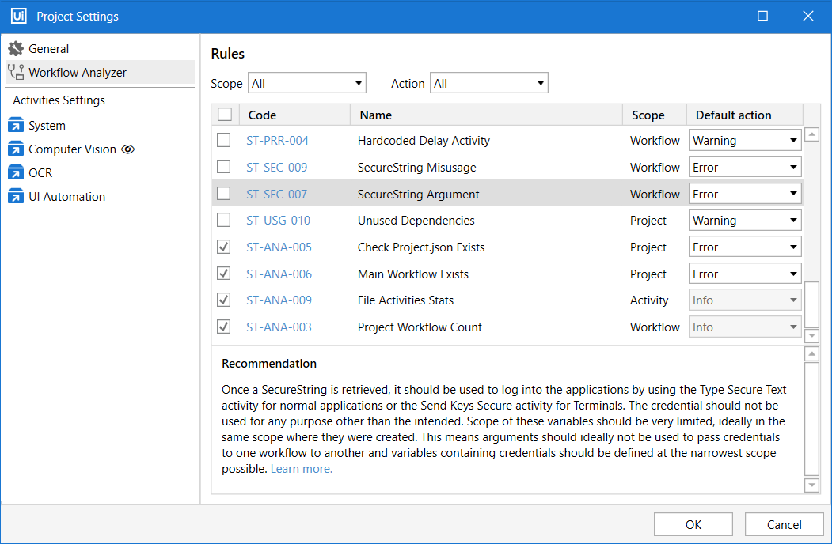Close the Project Settings window
Viewport: 832px width, 544px height.
[807, 16]
